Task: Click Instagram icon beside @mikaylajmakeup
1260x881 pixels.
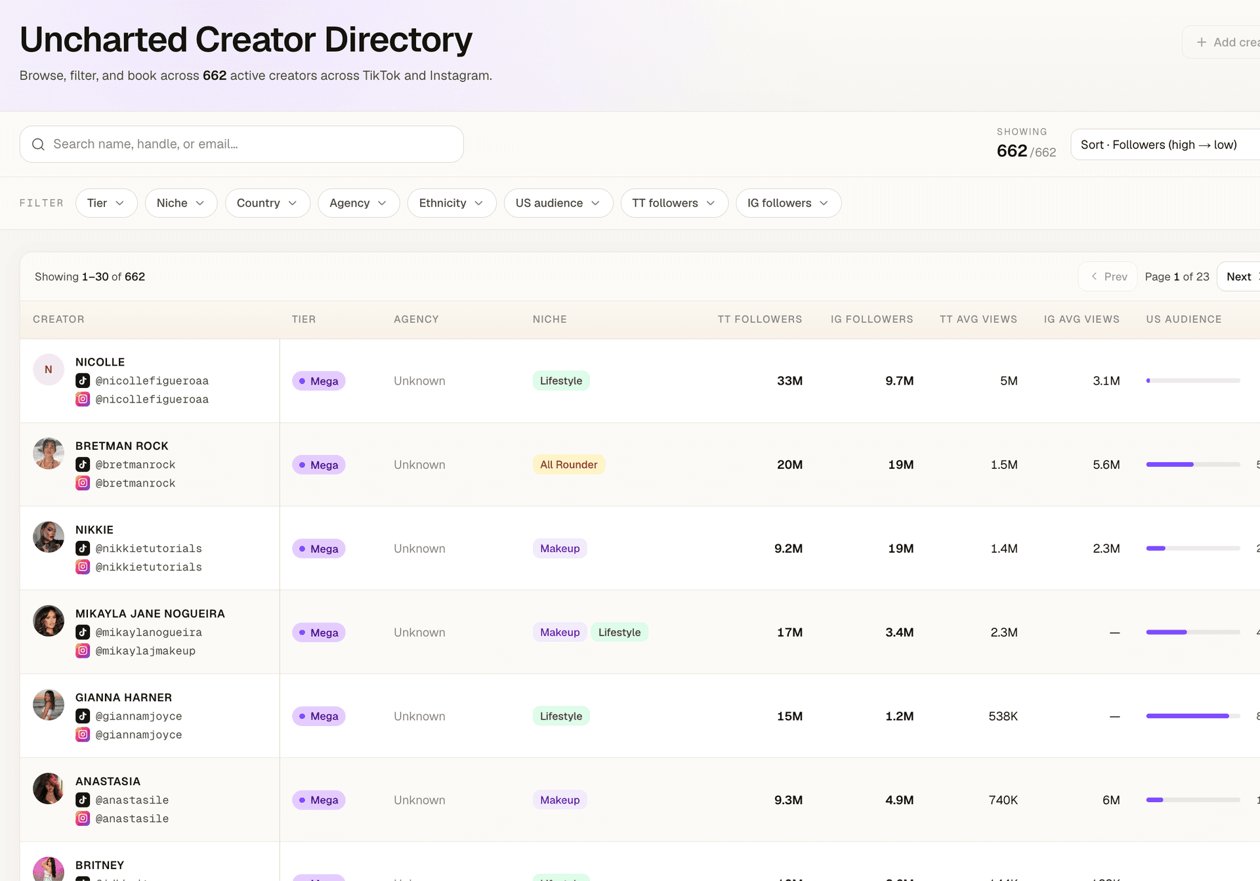Action: [x=83, y=651]
